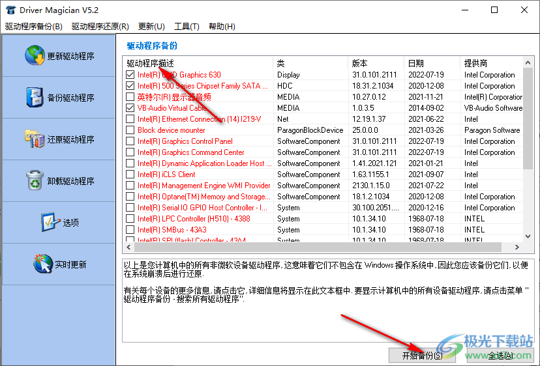The image size is (540, 366).
Task: Select Intel(R) Serial IO GPIO Host Controller row
Action: 323,208
